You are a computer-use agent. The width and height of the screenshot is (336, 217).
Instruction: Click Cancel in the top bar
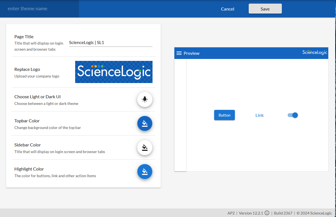(x=227, y=9)
